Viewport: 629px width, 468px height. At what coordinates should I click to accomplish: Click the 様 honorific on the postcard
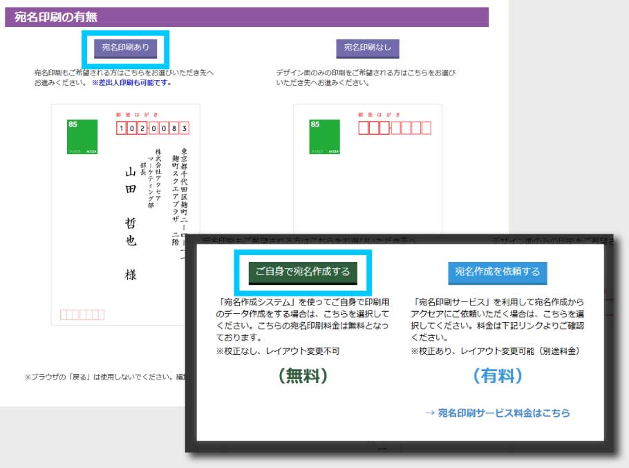click(131, 274)
